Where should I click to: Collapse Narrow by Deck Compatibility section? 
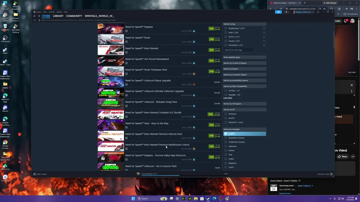pos(244,86)
